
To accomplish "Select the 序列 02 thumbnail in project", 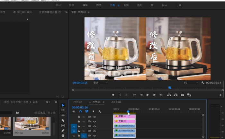I will tap(32, 124).
